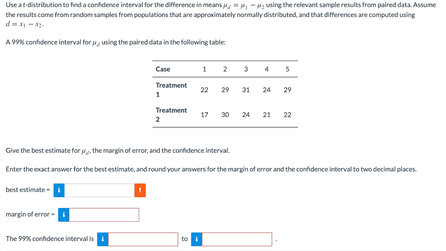Click the lower confidence interval input box
The width and height of the screenshot is (446, 251).
144,239
